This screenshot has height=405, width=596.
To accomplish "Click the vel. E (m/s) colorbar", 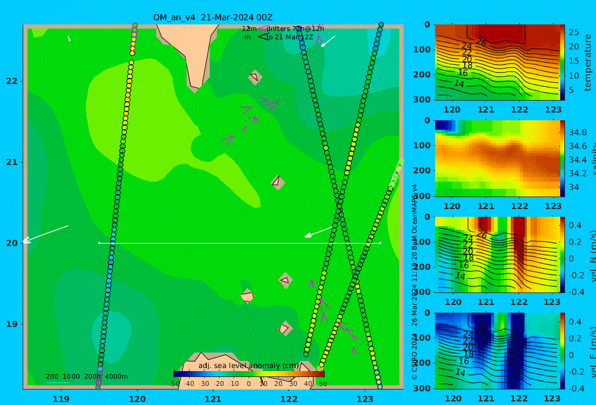I will pyautogui.click(x=563, y=351).
